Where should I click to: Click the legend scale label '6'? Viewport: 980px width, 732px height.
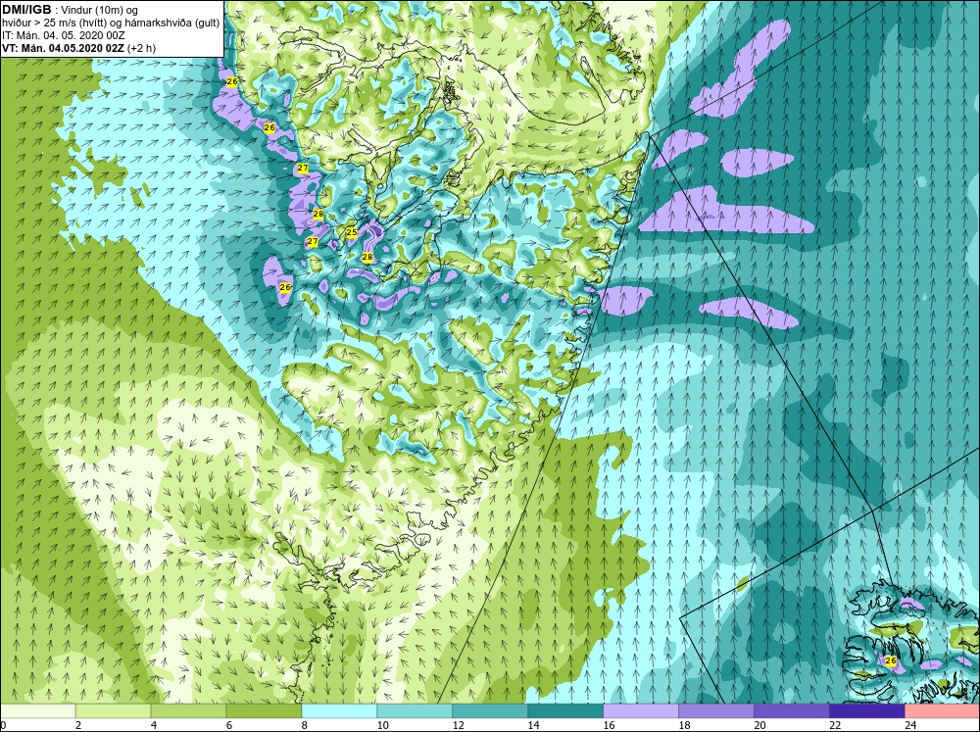(x=229, y=725)
